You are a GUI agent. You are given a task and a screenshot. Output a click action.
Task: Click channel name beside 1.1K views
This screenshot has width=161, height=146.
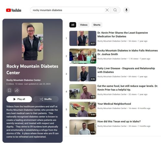tap(112, 59)
